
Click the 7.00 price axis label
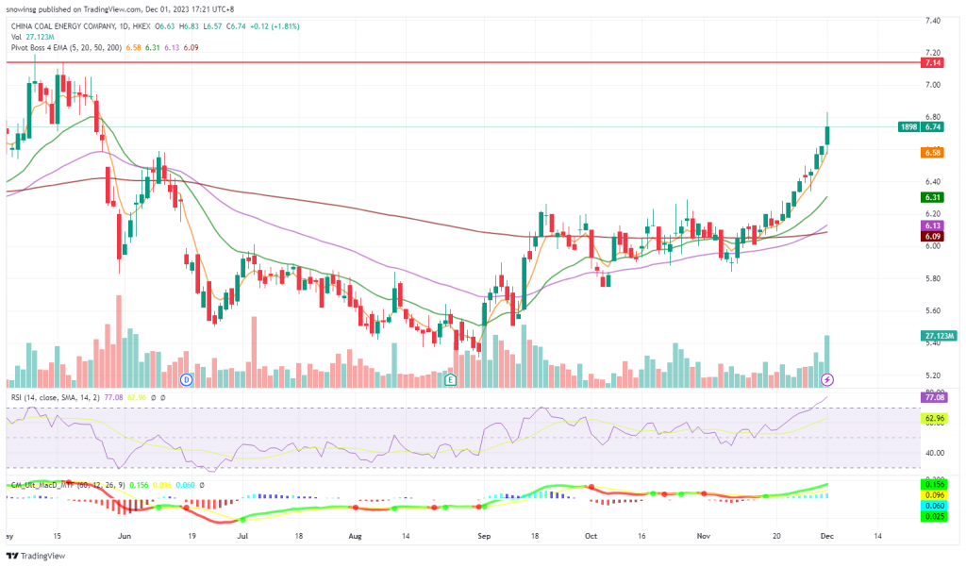point(933,85)
